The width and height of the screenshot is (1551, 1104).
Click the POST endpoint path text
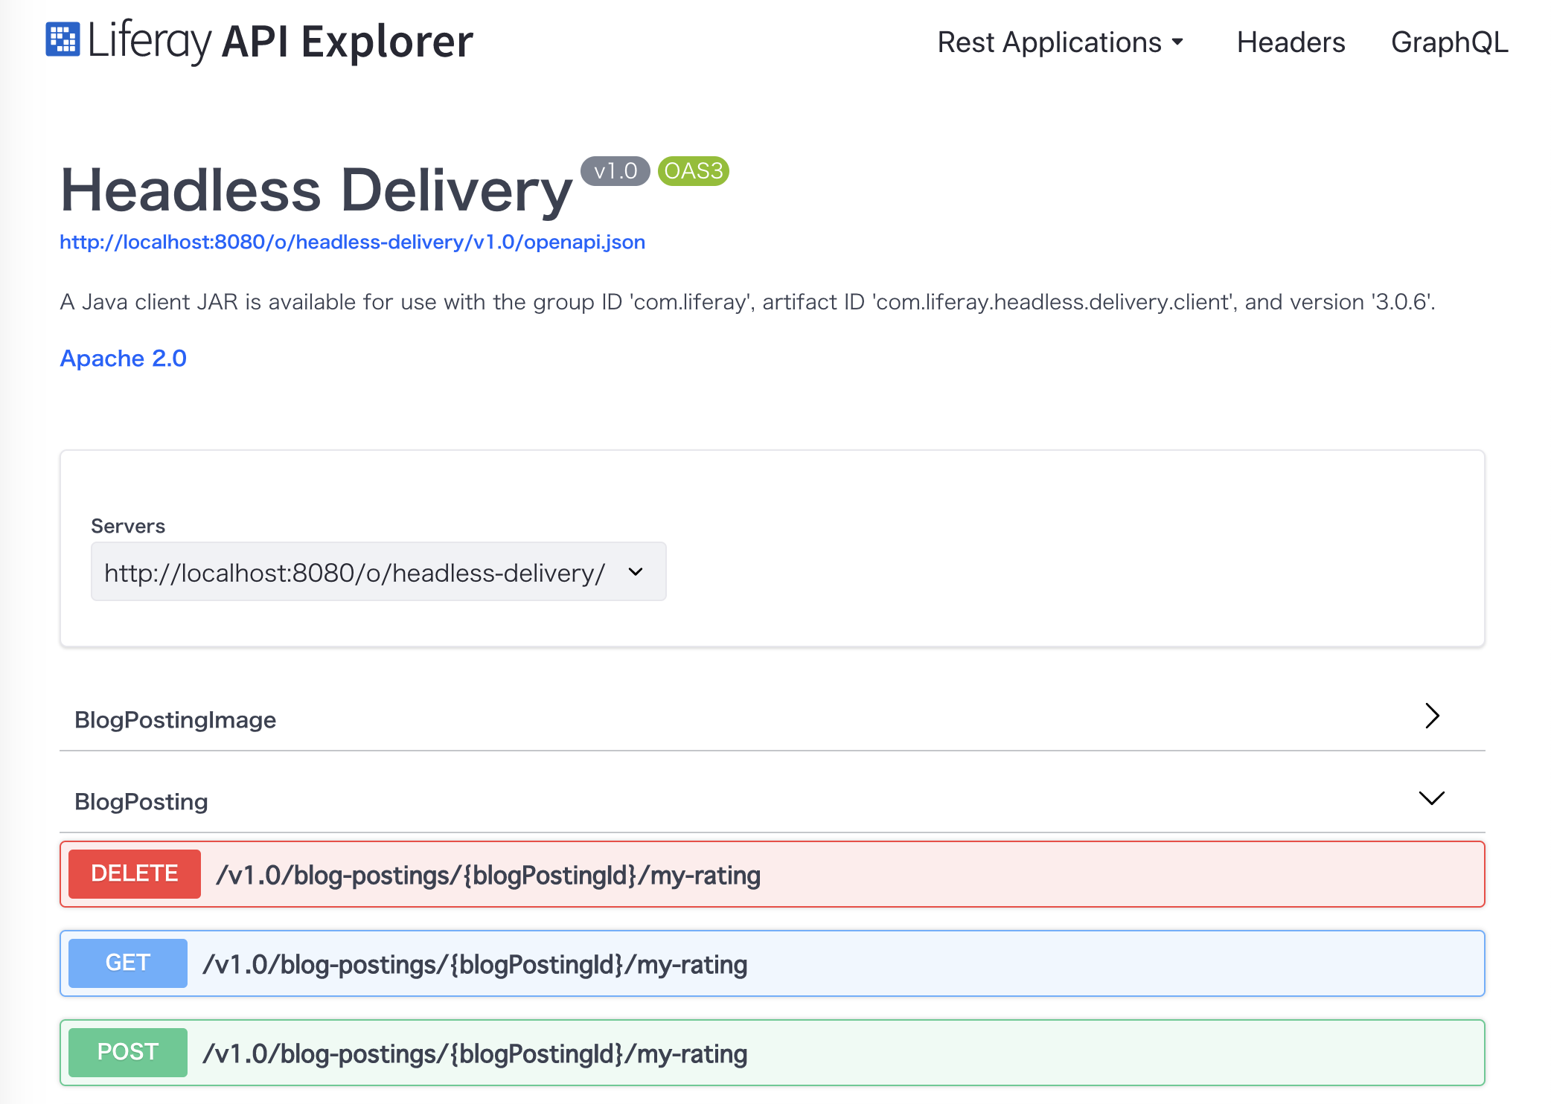point(475,1053)
